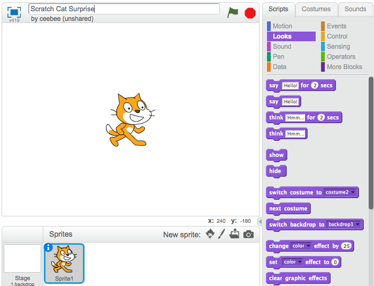Click the next costume block
Image resolution: width=374 pixels, height=286 pixels.
[288, 209]
